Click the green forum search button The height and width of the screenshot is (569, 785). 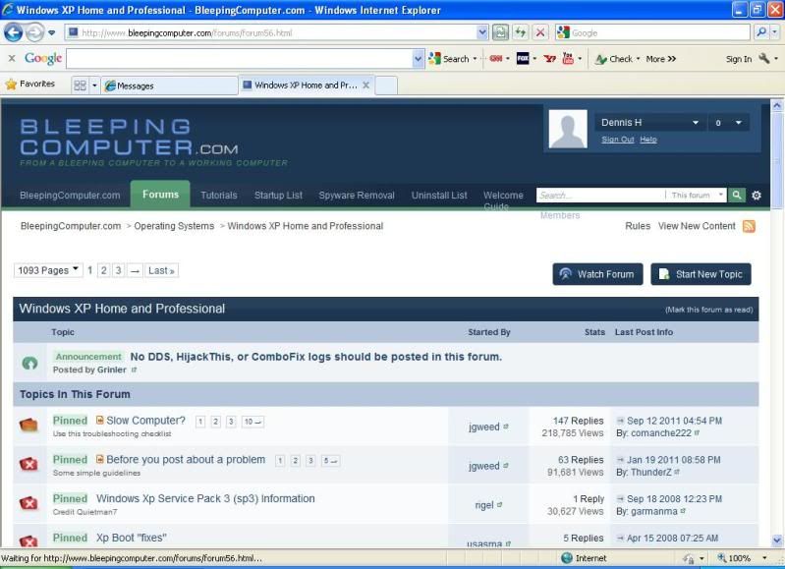pyautogui.click(x=737, y=195)
